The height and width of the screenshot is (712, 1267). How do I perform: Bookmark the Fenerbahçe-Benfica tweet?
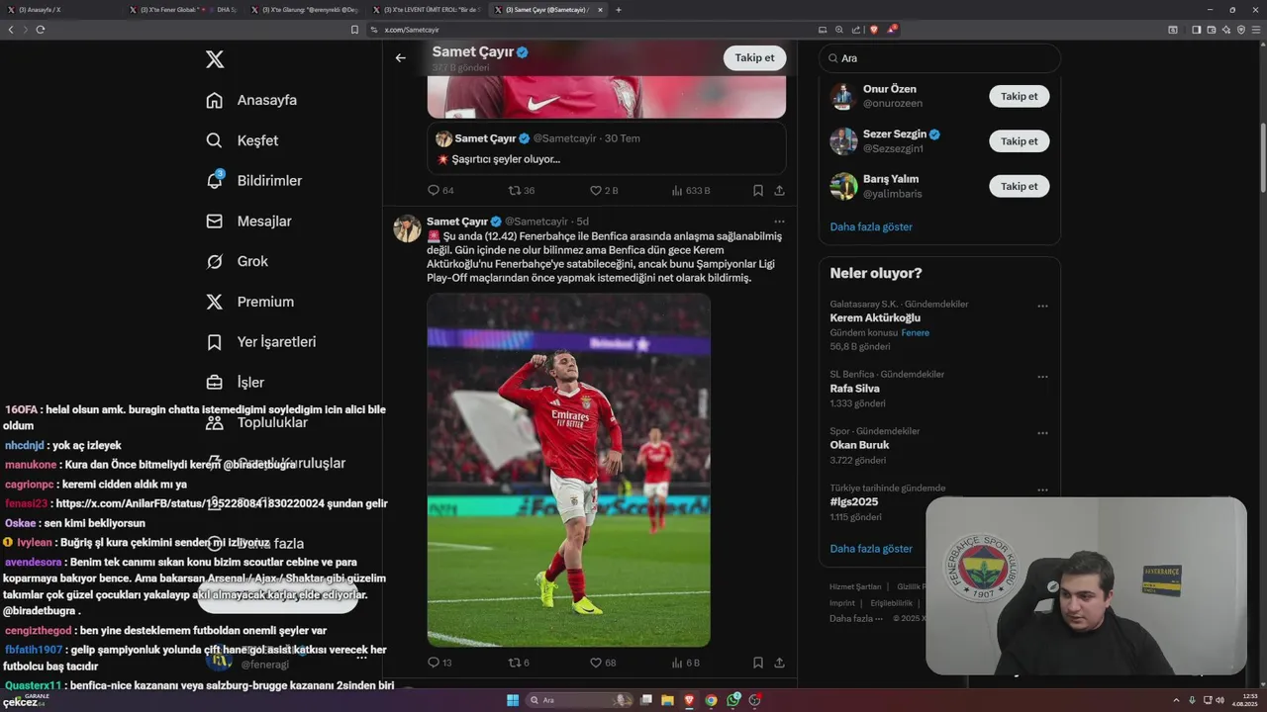[x=757, y=663]
